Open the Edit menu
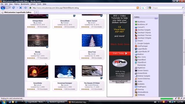Viewport: 185px width, 104px height. click(x=6, y=4)
